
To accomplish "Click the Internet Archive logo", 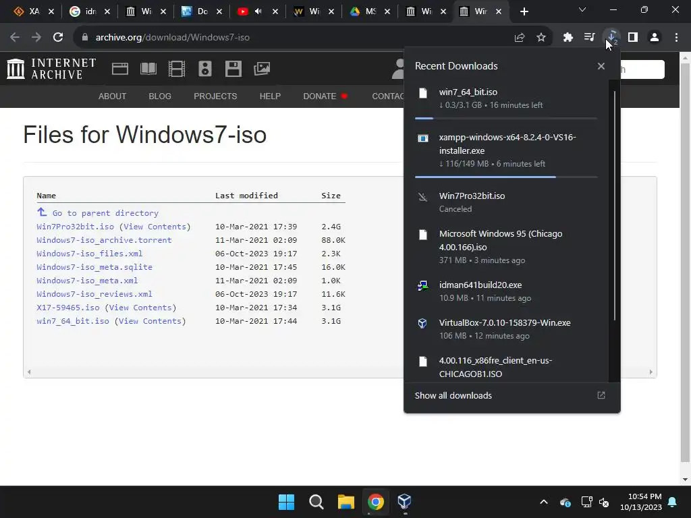I will coord(51,69).
